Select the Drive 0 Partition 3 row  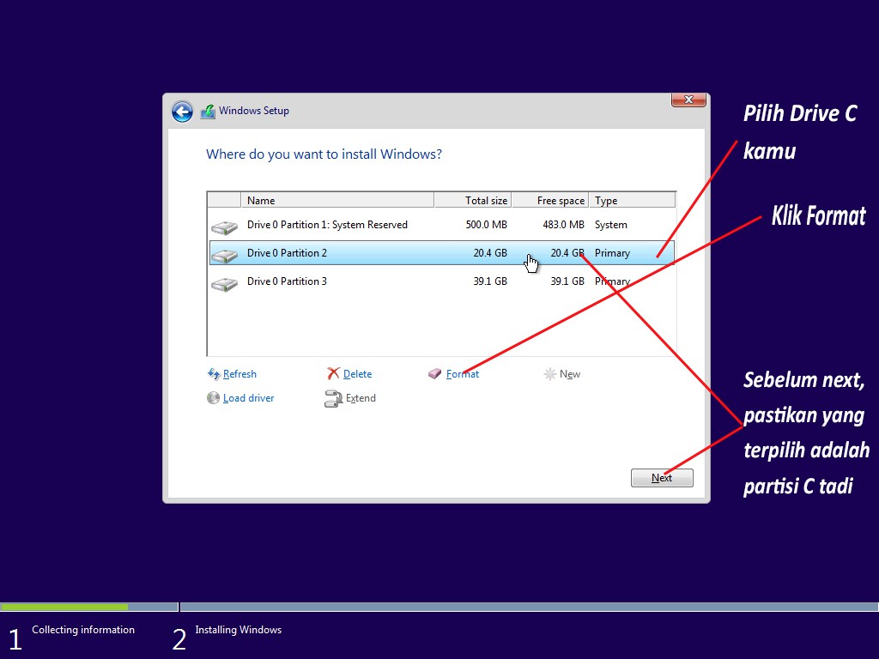click(441, 281)
